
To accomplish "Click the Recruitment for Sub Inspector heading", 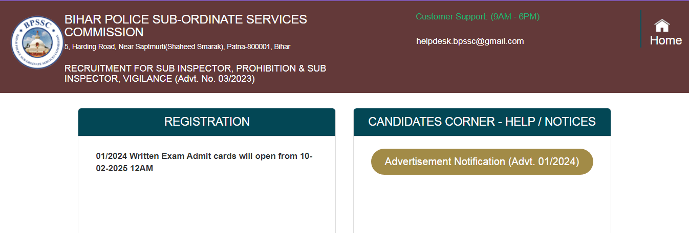I will point(195,68).
